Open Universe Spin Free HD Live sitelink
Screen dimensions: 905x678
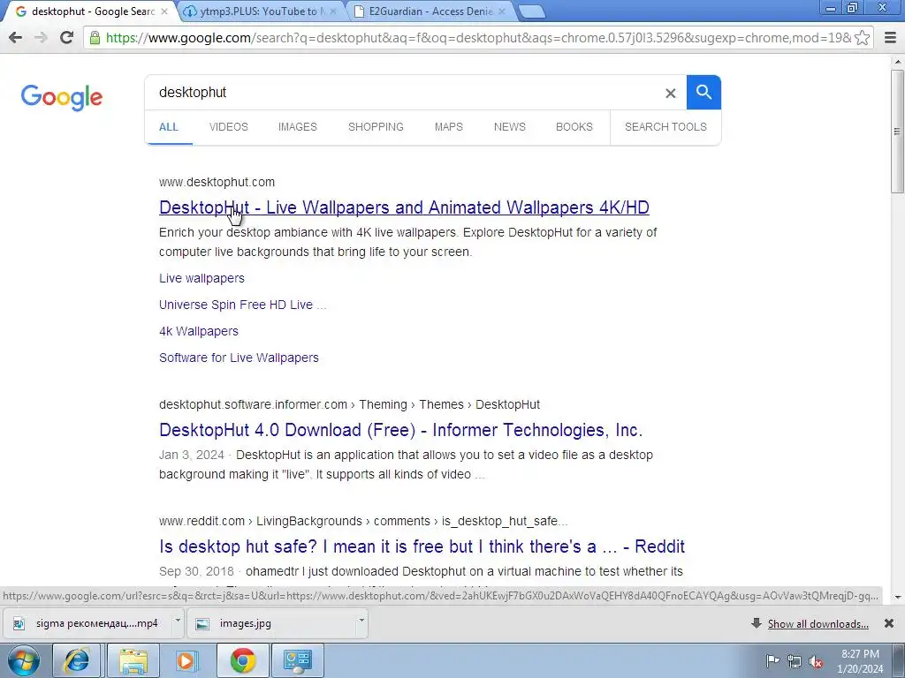pos(242,305)
